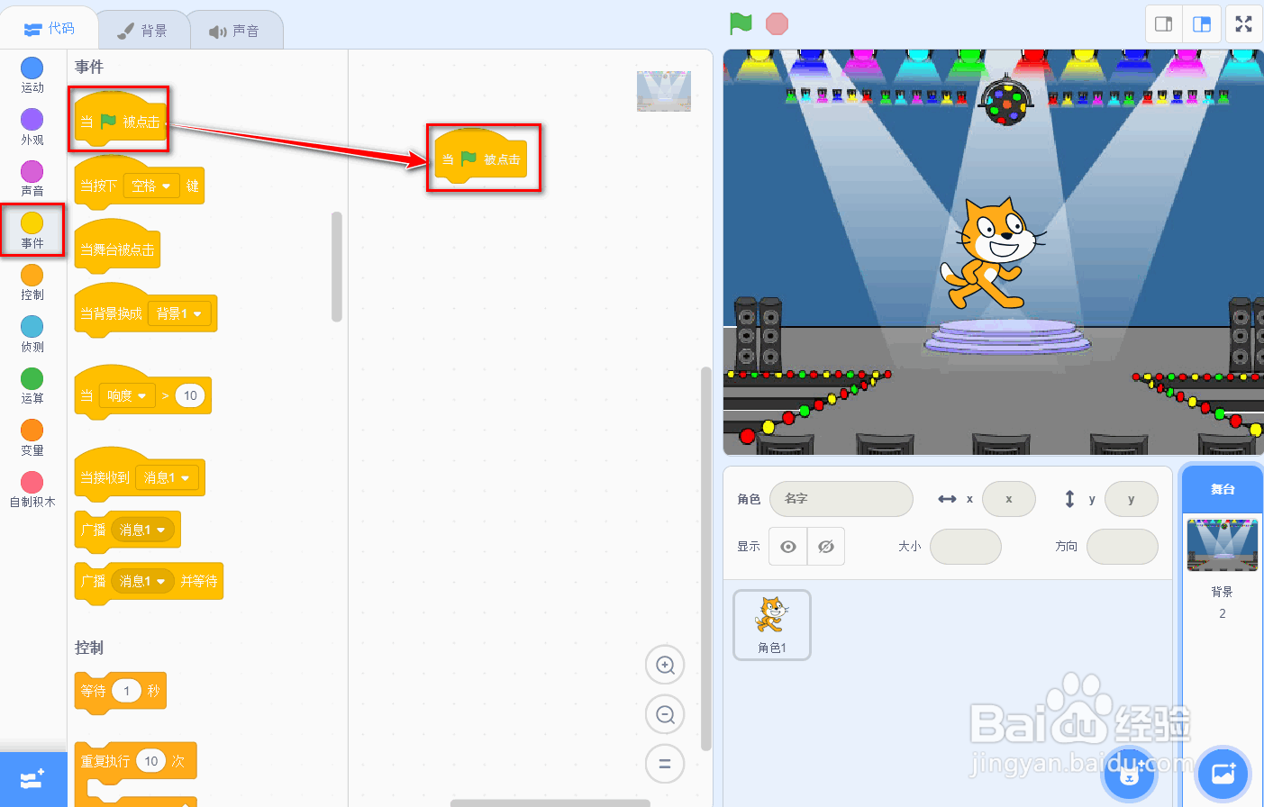The width and height of the screenshot is (1264, 807).
Task: Zoom out the workspace
Action: pos(666,714)
